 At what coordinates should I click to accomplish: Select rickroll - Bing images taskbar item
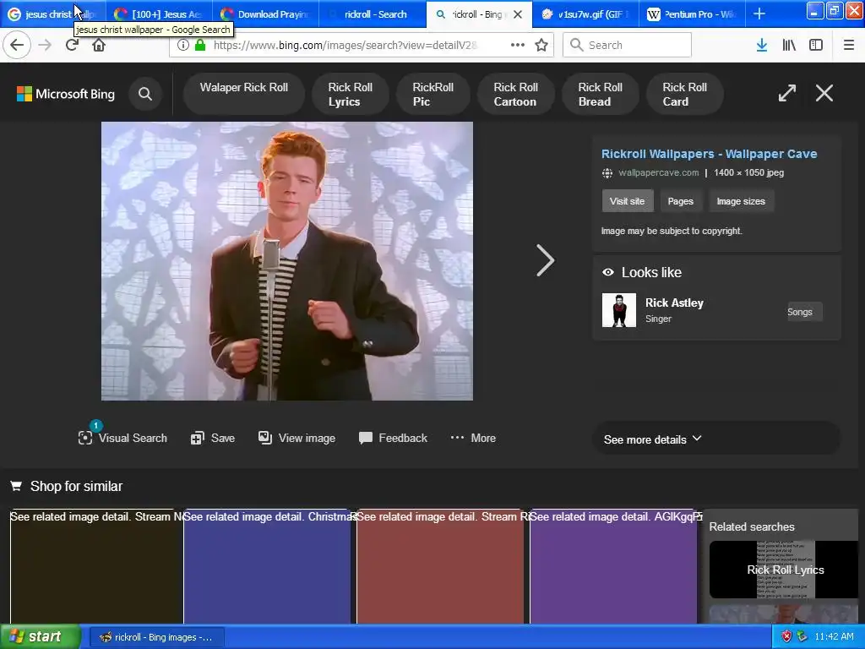coord(156,637)
